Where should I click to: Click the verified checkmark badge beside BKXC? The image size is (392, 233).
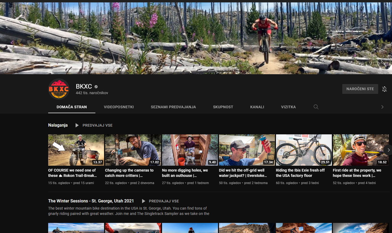click(96, 86)
